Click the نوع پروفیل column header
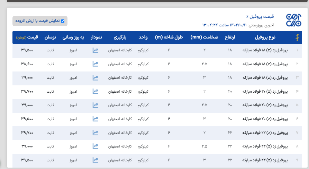The height and width of the screenshot is (169, 309). [x=265, y=37]
